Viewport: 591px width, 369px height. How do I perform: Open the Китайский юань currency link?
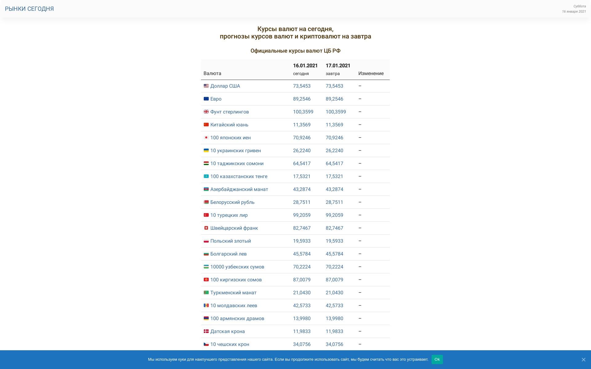coord(229,125)
